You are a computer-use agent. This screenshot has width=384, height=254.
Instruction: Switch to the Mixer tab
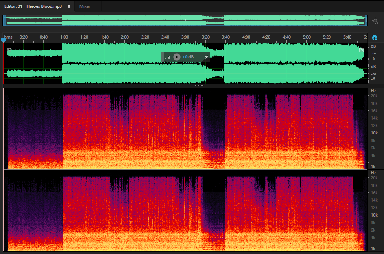pos(85,6)
